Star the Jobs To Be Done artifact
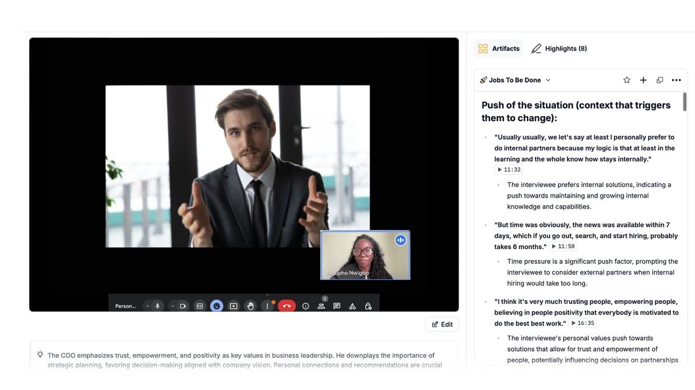 coord(626,80)
